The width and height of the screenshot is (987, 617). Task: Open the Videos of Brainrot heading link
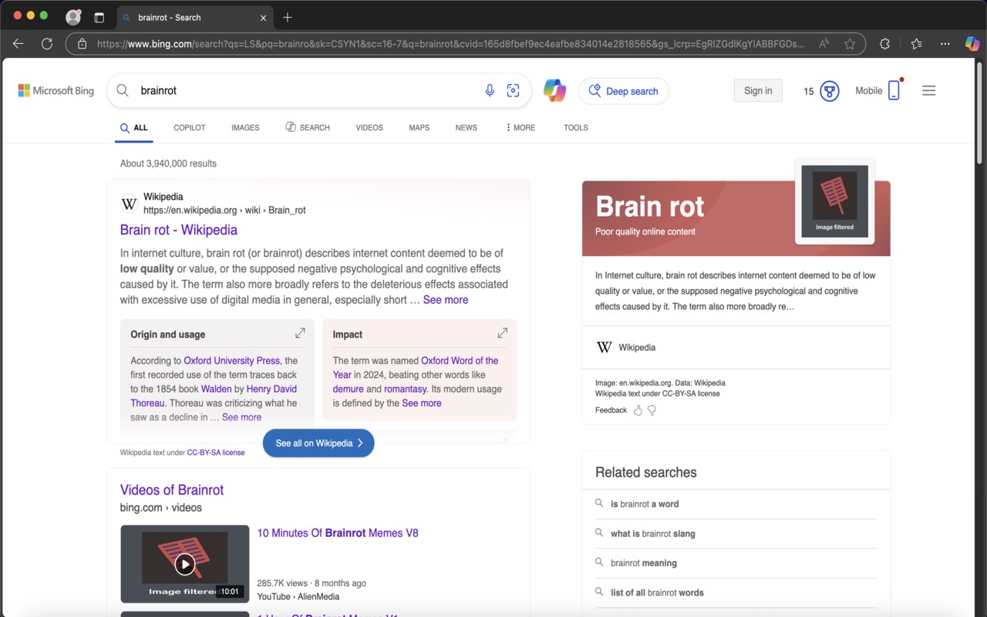coord(172,490)
